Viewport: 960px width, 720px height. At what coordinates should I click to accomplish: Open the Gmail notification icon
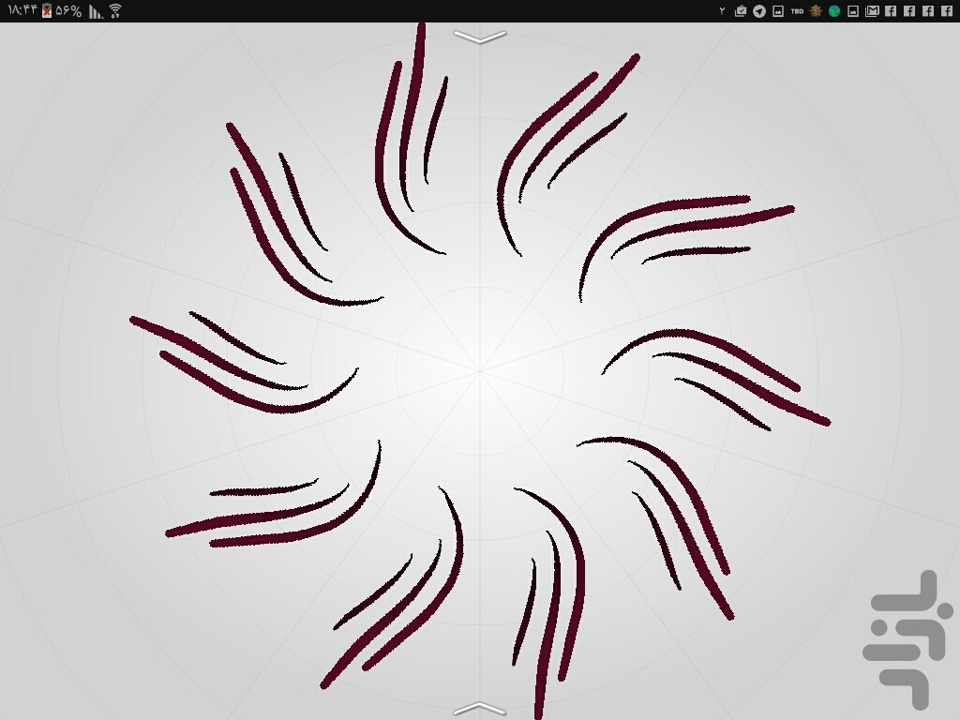coord(872,11)
